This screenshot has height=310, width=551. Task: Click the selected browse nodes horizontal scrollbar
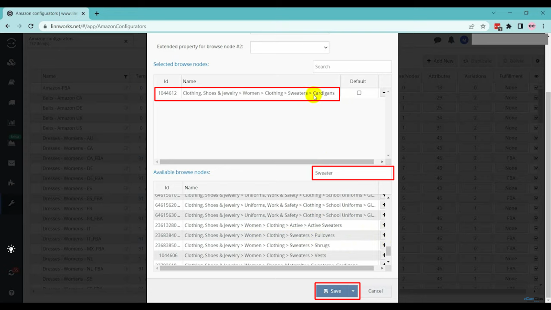click(x=267, y=162)
